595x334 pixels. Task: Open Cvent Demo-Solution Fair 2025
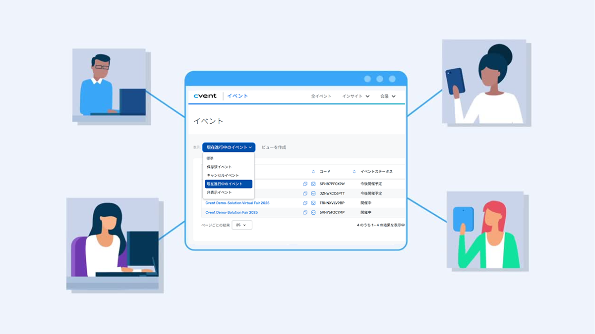click(232, 212)
